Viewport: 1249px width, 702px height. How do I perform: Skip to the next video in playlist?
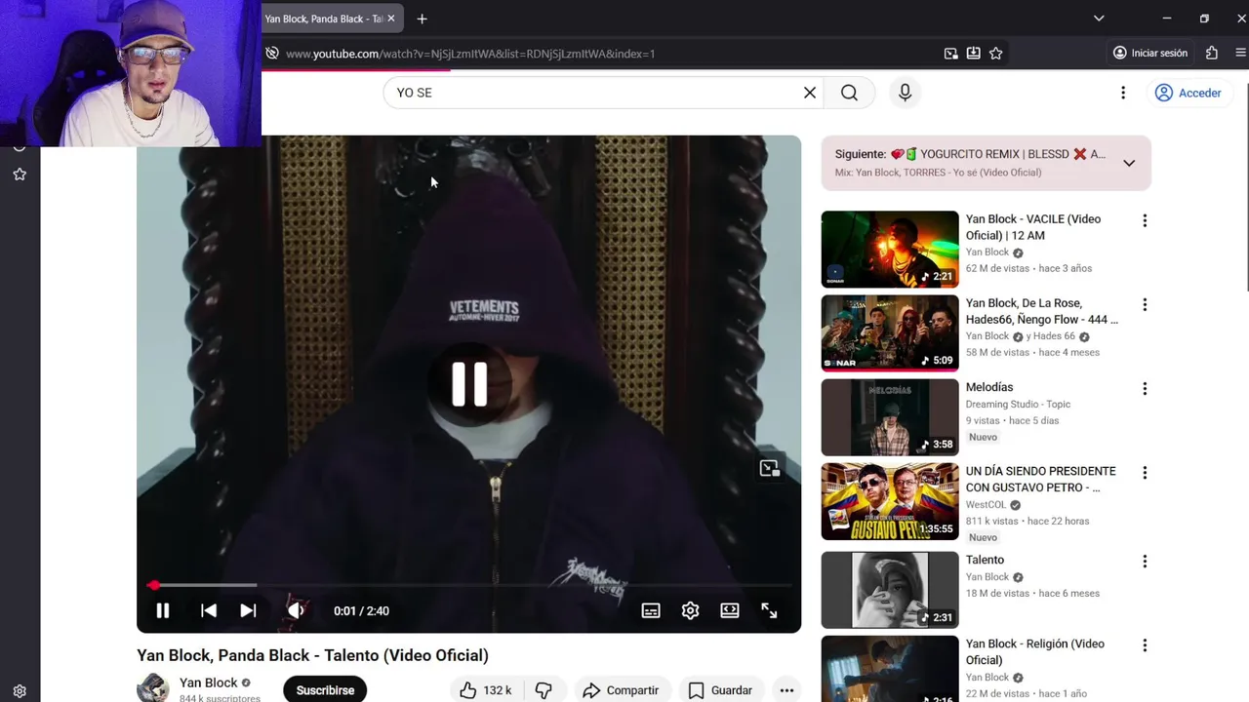pyautogui.click(x=248, y=610)
